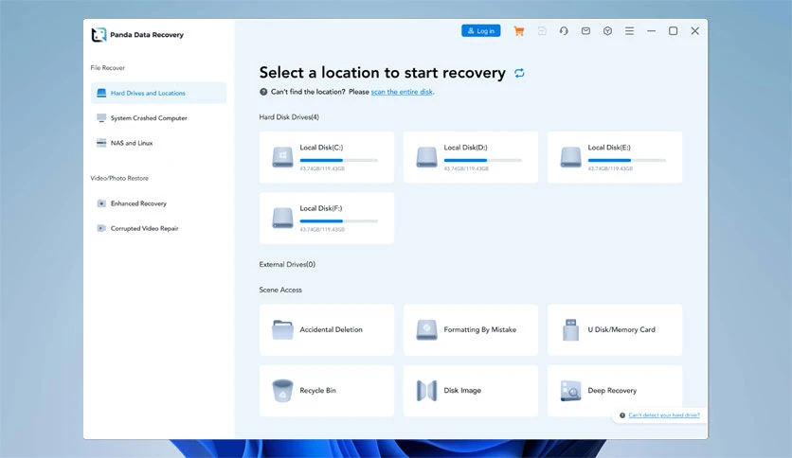Click the Local Disk(C:) drive icon

pos(282,157)
